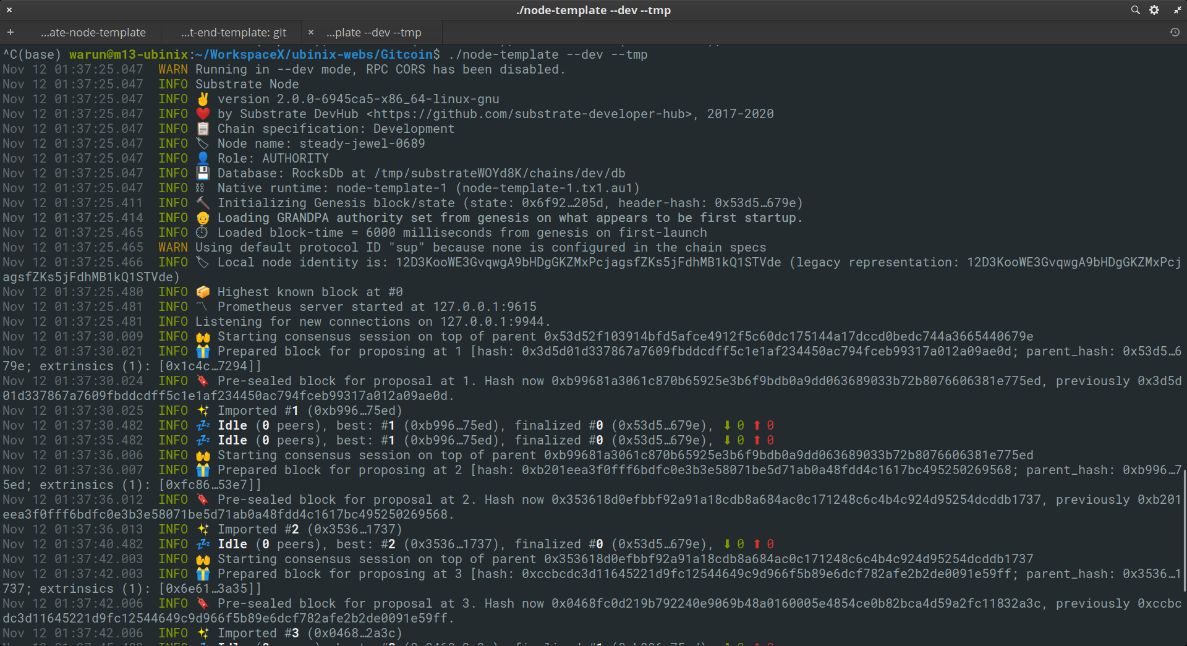Image resolution: width=1187 pixels, height=646 pixels.
Task: Click the sparkles emoji by Imported #2
Action: pyautogui.click(x=203, y=529)
